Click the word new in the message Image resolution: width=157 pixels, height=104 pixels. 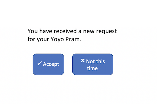pos(89,32)
